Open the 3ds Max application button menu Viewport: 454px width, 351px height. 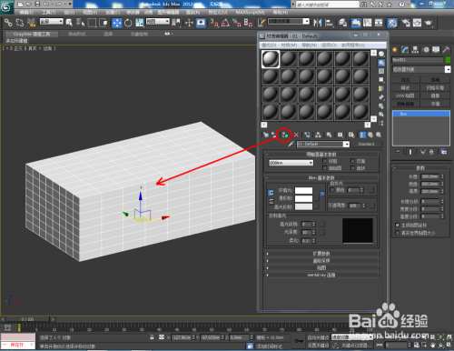pos(6,6)
